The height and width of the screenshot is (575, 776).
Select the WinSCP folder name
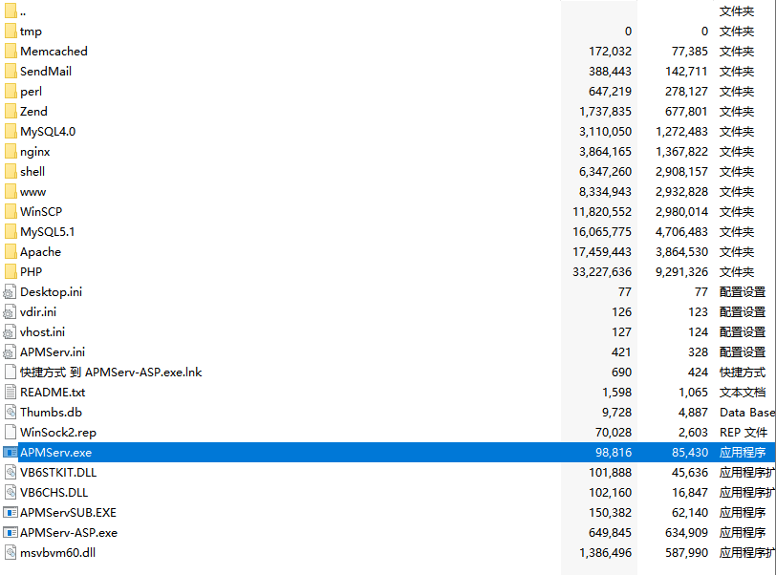pyautogui.click(x=41, y=211)
